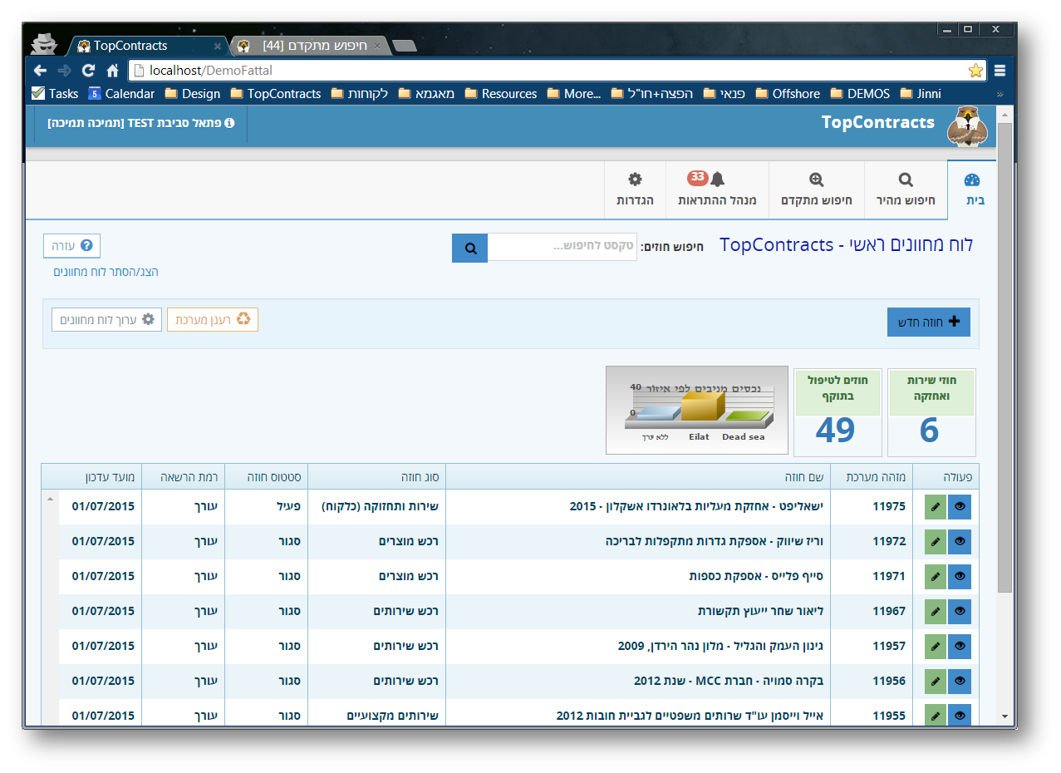Screen dimensions: 1061x773
Task: Open לקוחות bookmarks folder
Action: 360,94
